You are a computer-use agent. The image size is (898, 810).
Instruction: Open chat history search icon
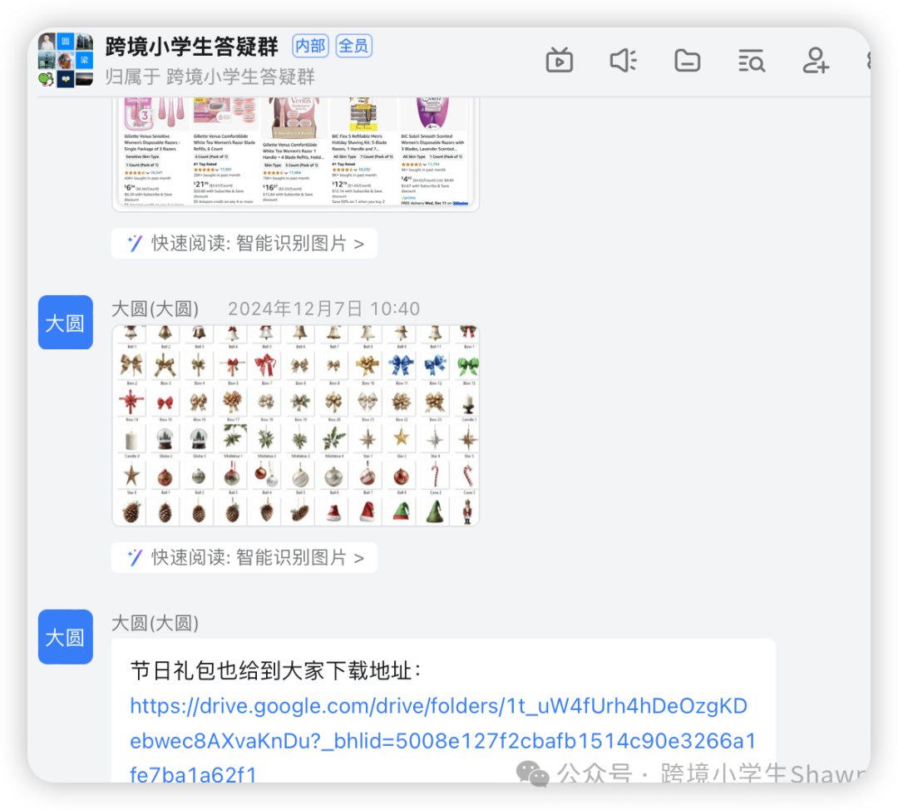(751, 60)
